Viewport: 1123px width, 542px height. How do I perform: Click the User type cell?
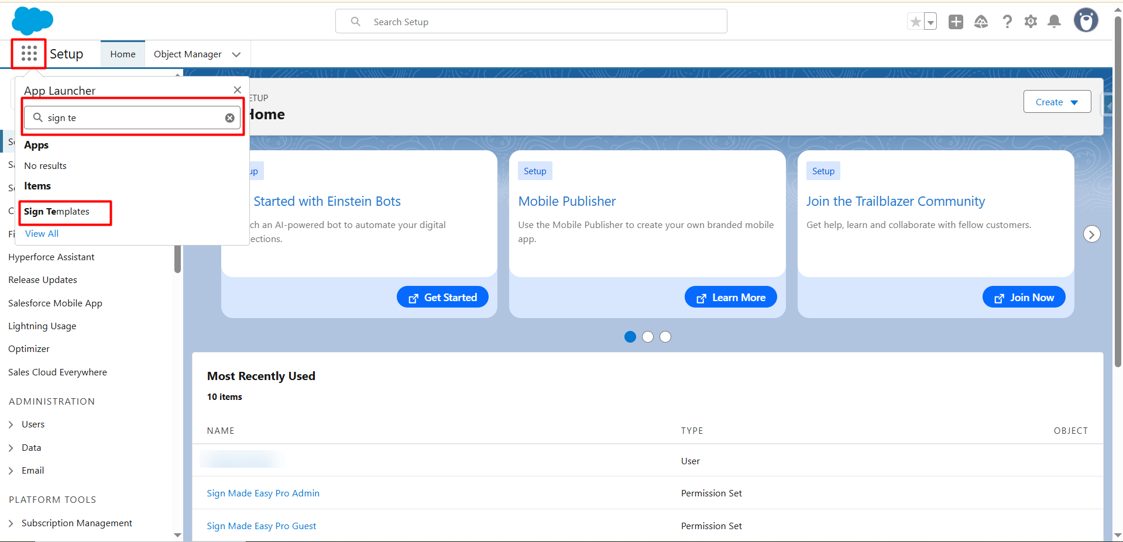pyautogui.click(x=691, y=461)
